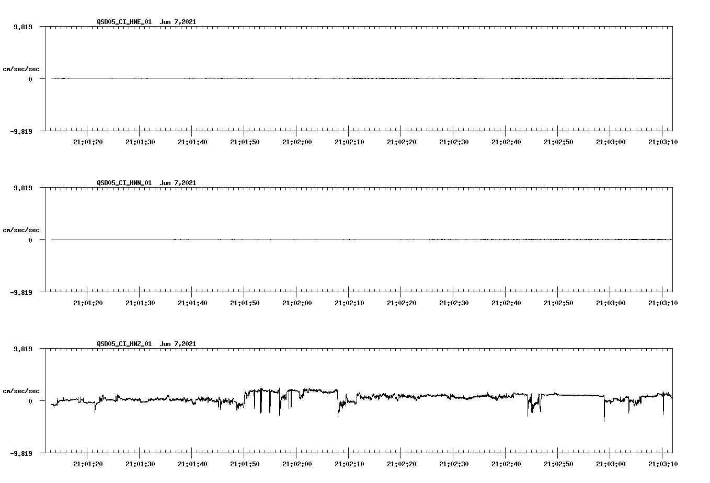Click the date Jun 7,2021 on HNZ plot

pos(178,344)
